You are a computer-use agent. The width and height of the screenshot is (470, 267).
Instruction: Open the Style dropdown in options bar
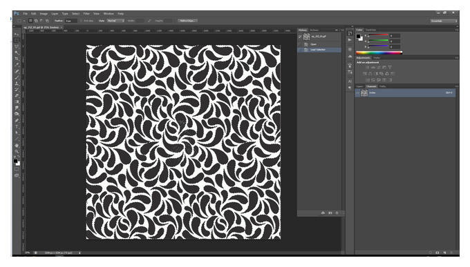(115, 21)
